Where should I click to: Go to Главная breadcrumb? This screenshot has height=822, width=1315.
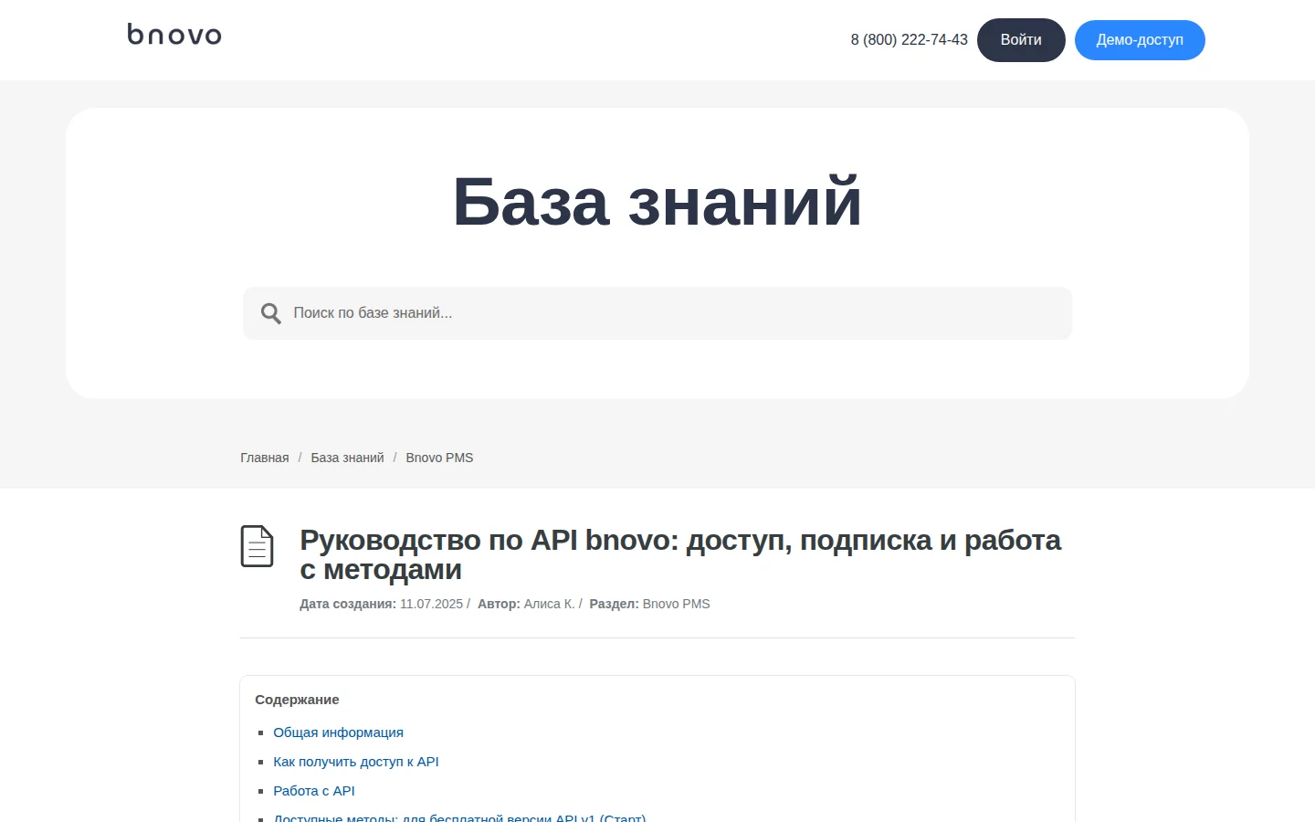[x=265, y=458]
